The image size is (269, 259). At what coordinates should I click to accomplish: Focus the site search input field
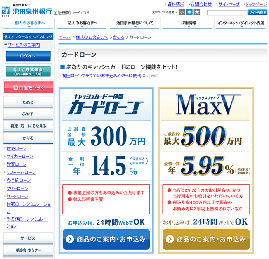pyautogui.click(x=227, y=12)
